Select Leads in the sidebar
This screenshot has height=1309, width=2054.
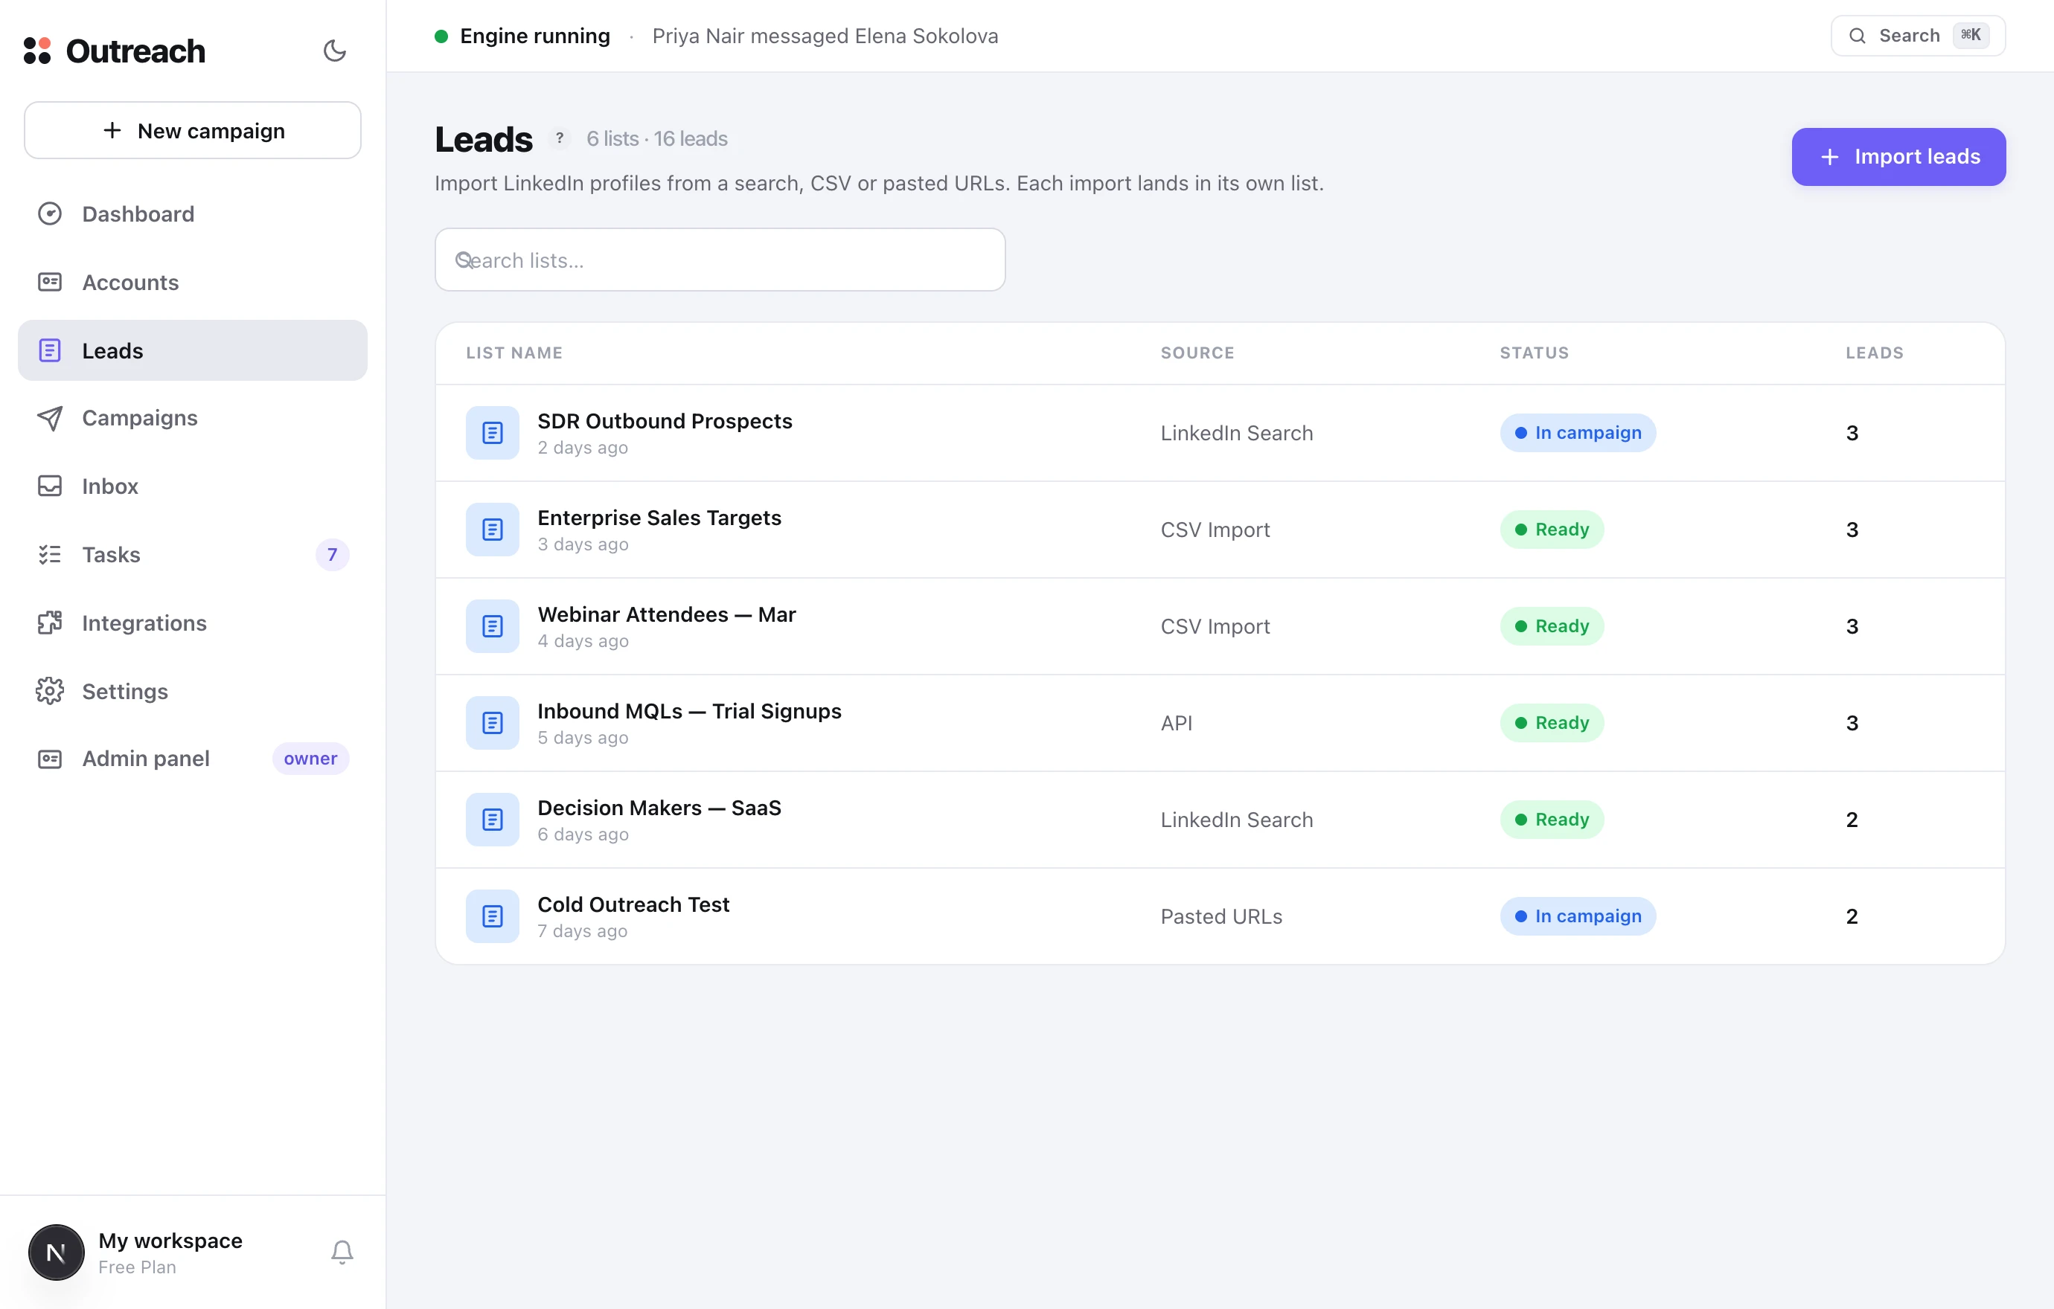[193, 350]
